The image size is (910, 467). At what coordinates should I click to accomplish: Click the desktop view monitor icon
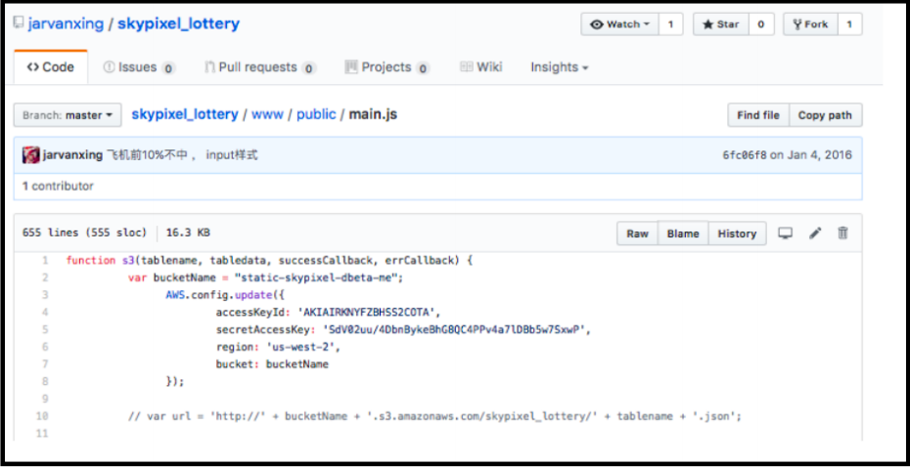tap(785, 233)
